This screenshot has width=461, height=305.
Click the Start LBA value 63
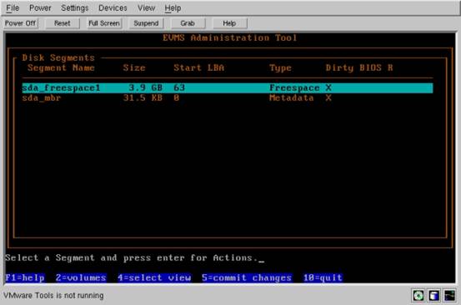[179, 87]
